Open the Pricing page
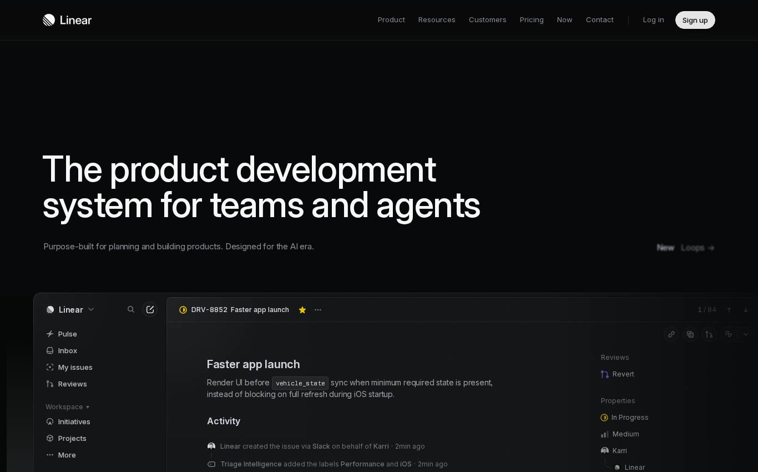 (x=532, y=20)
